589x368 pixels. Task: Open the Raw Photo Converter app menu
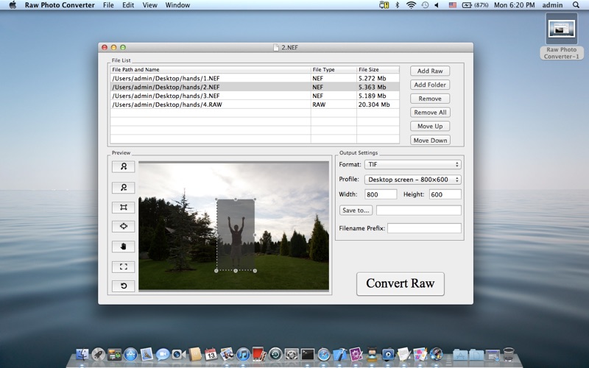tap(60, 5)
